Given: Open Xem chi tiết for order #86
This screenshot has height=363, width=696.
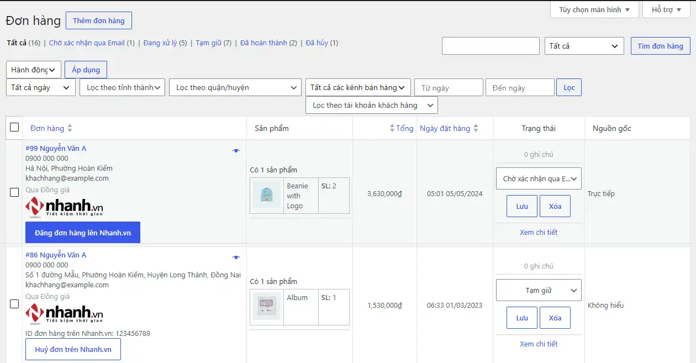Looking at the screenshot, I should point(539,344).
